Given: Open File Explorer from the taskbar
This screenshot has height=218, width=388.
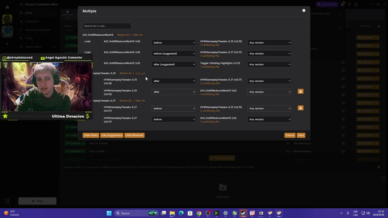Looking at the screenshot, I should (172, 213).
